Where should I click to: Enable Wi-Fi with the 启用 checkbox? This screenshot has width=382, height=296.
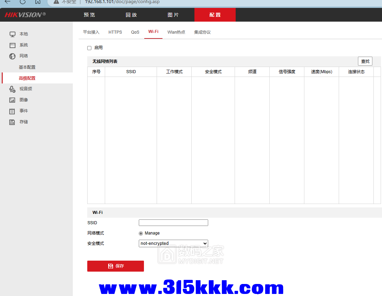pos(89,48)
